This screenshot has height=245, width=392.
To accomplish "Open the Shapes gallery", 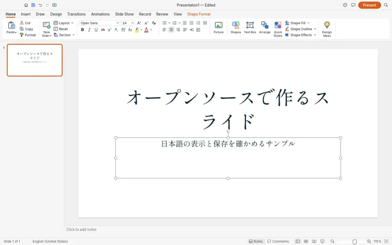I will [x=235, y=28].
